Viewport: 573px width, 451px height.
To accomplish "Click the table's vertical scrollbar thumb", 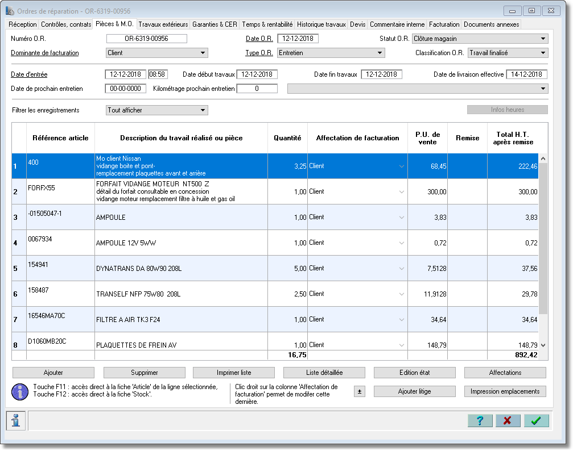I will pos(543,238).
